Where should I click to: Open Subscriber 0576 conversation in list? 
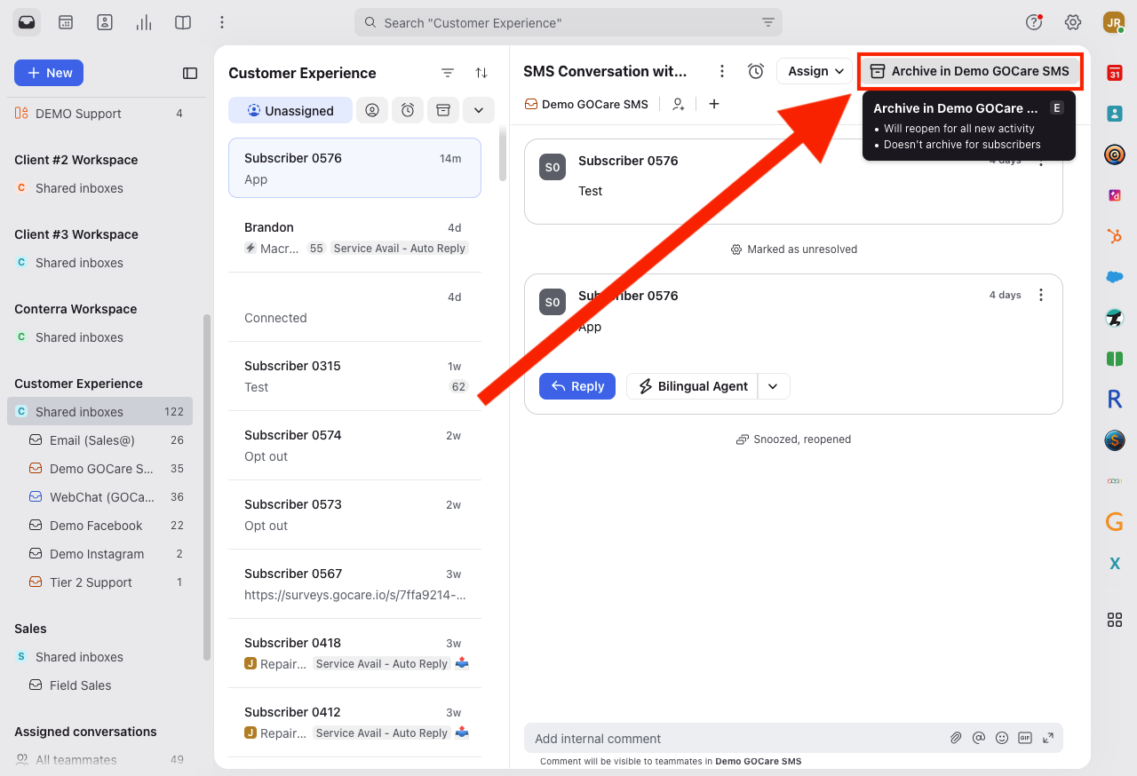354,168
